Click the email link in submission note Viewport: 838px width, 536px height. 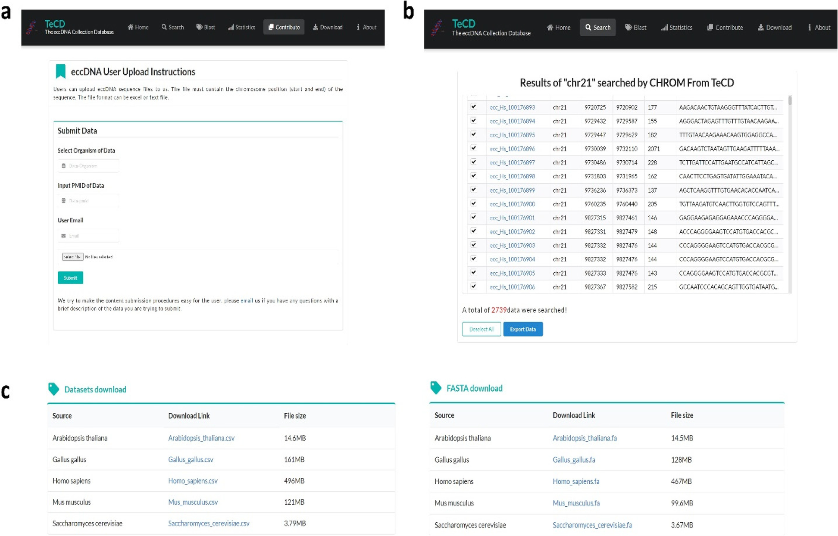247,301
